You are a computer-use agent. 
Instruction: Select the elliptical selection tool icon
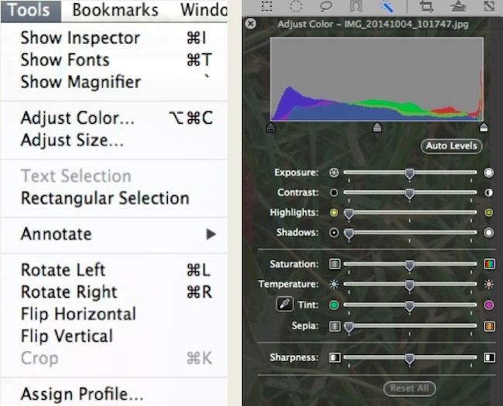[296, 6]
